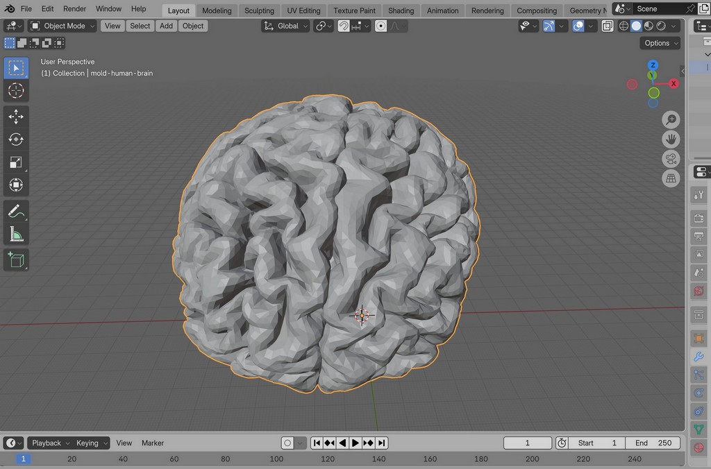Select the Transform tool

point(16,185)
